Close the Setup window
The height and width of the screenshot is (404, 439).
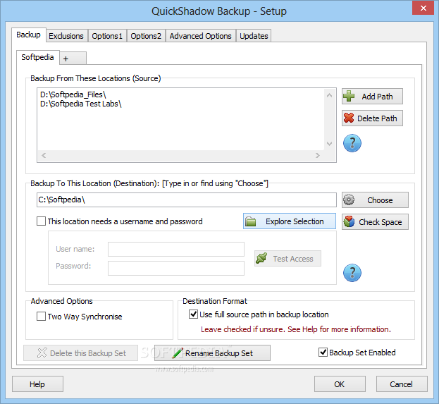pyautogui.click(x=423, y=8)
